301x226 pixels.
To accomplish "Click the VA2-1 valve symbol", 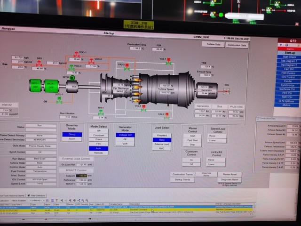I will pos(168,61).
